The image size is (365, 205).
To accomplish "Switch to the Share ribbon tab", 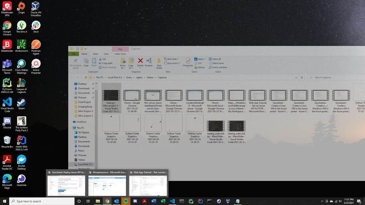I will 96,54.
